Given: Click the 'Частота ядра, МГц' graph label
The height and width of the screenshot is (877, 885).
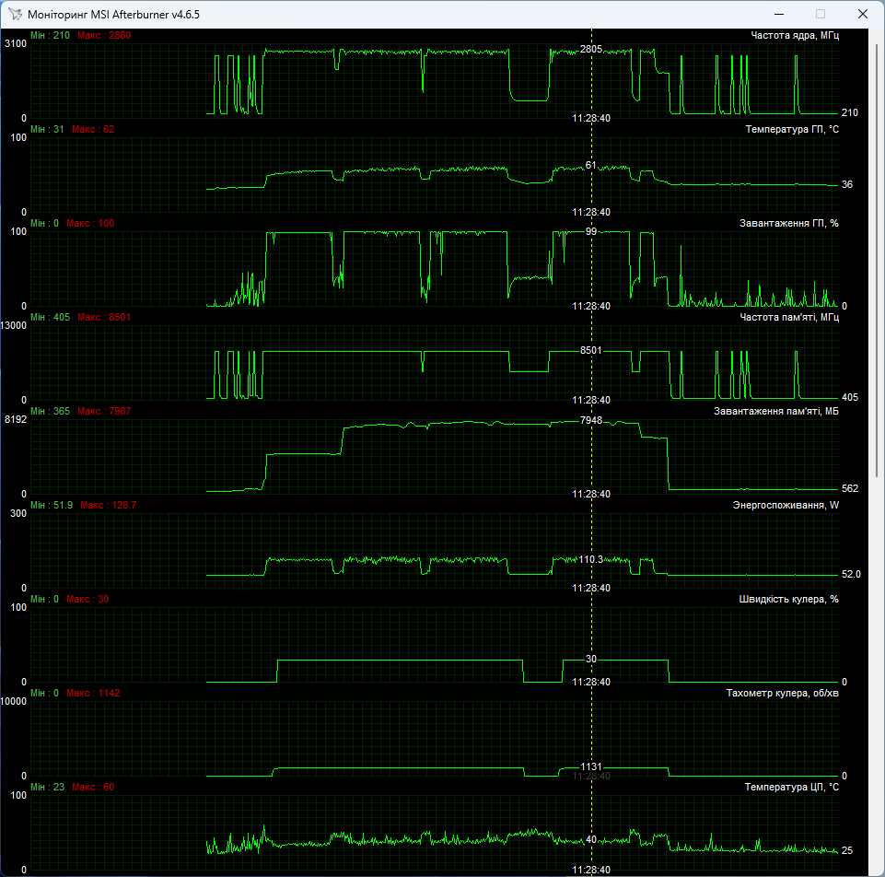Looking at the screenshot, I should 795,36.
